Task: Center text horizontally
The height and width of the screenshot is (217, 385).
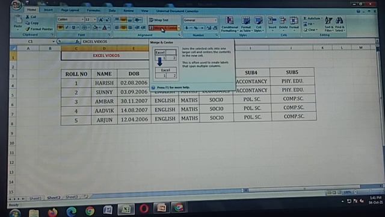Action: 123,28
